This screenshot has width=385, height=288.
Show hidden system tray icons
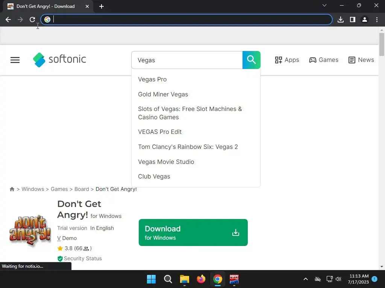click(306, 279)
